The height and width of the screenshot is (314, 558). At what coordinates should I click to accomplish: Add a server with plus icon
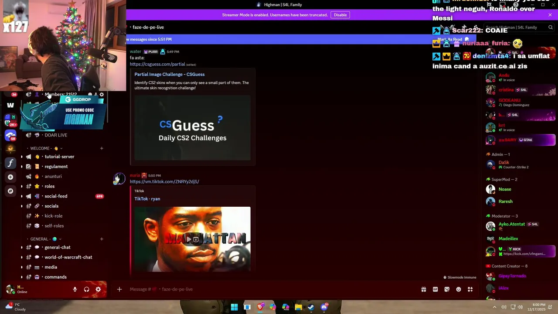(x=10, y=177)
